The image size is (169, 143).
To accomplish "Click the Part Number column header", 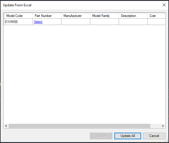I will coord(47,16).
